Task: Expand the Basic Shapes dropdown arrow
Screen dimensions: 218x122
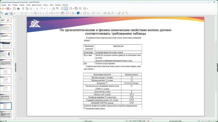Action: tap(49, 13)
